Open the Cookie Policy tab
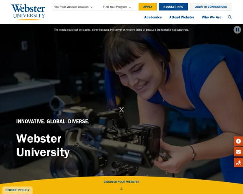The width and height of the screenshot is (243, 194). click(17, 190)
